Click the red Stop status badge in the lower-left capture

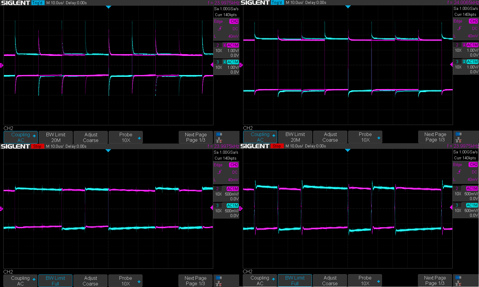[37, 146]
